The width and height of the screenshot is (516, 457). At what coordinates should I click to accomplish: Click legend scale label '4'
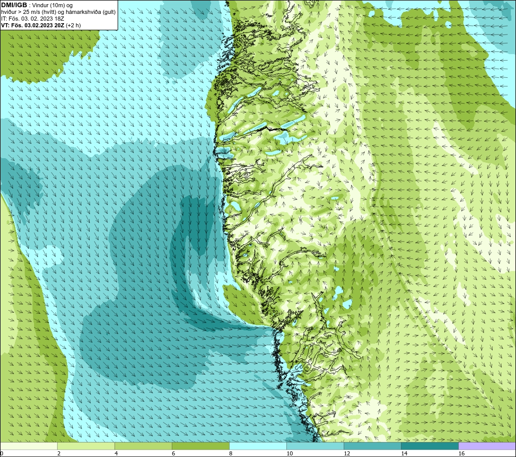116,454
